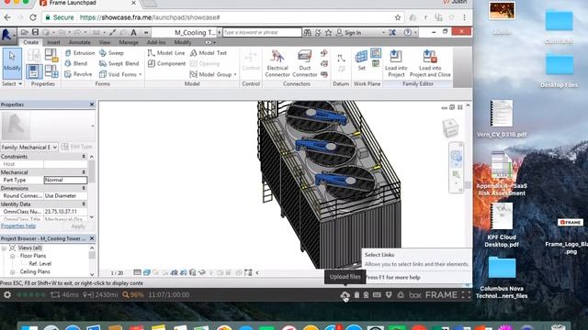Open Vern_CV_0316.pdf on the desktop
Screen dimensions: 588x330
click(502, 119)
